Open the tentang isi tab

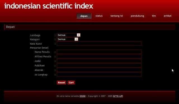(x=117, y=16)
